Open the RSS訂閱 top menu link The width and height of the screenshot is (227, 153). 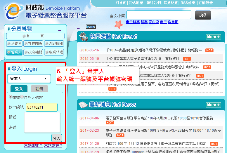click(188, 3)
